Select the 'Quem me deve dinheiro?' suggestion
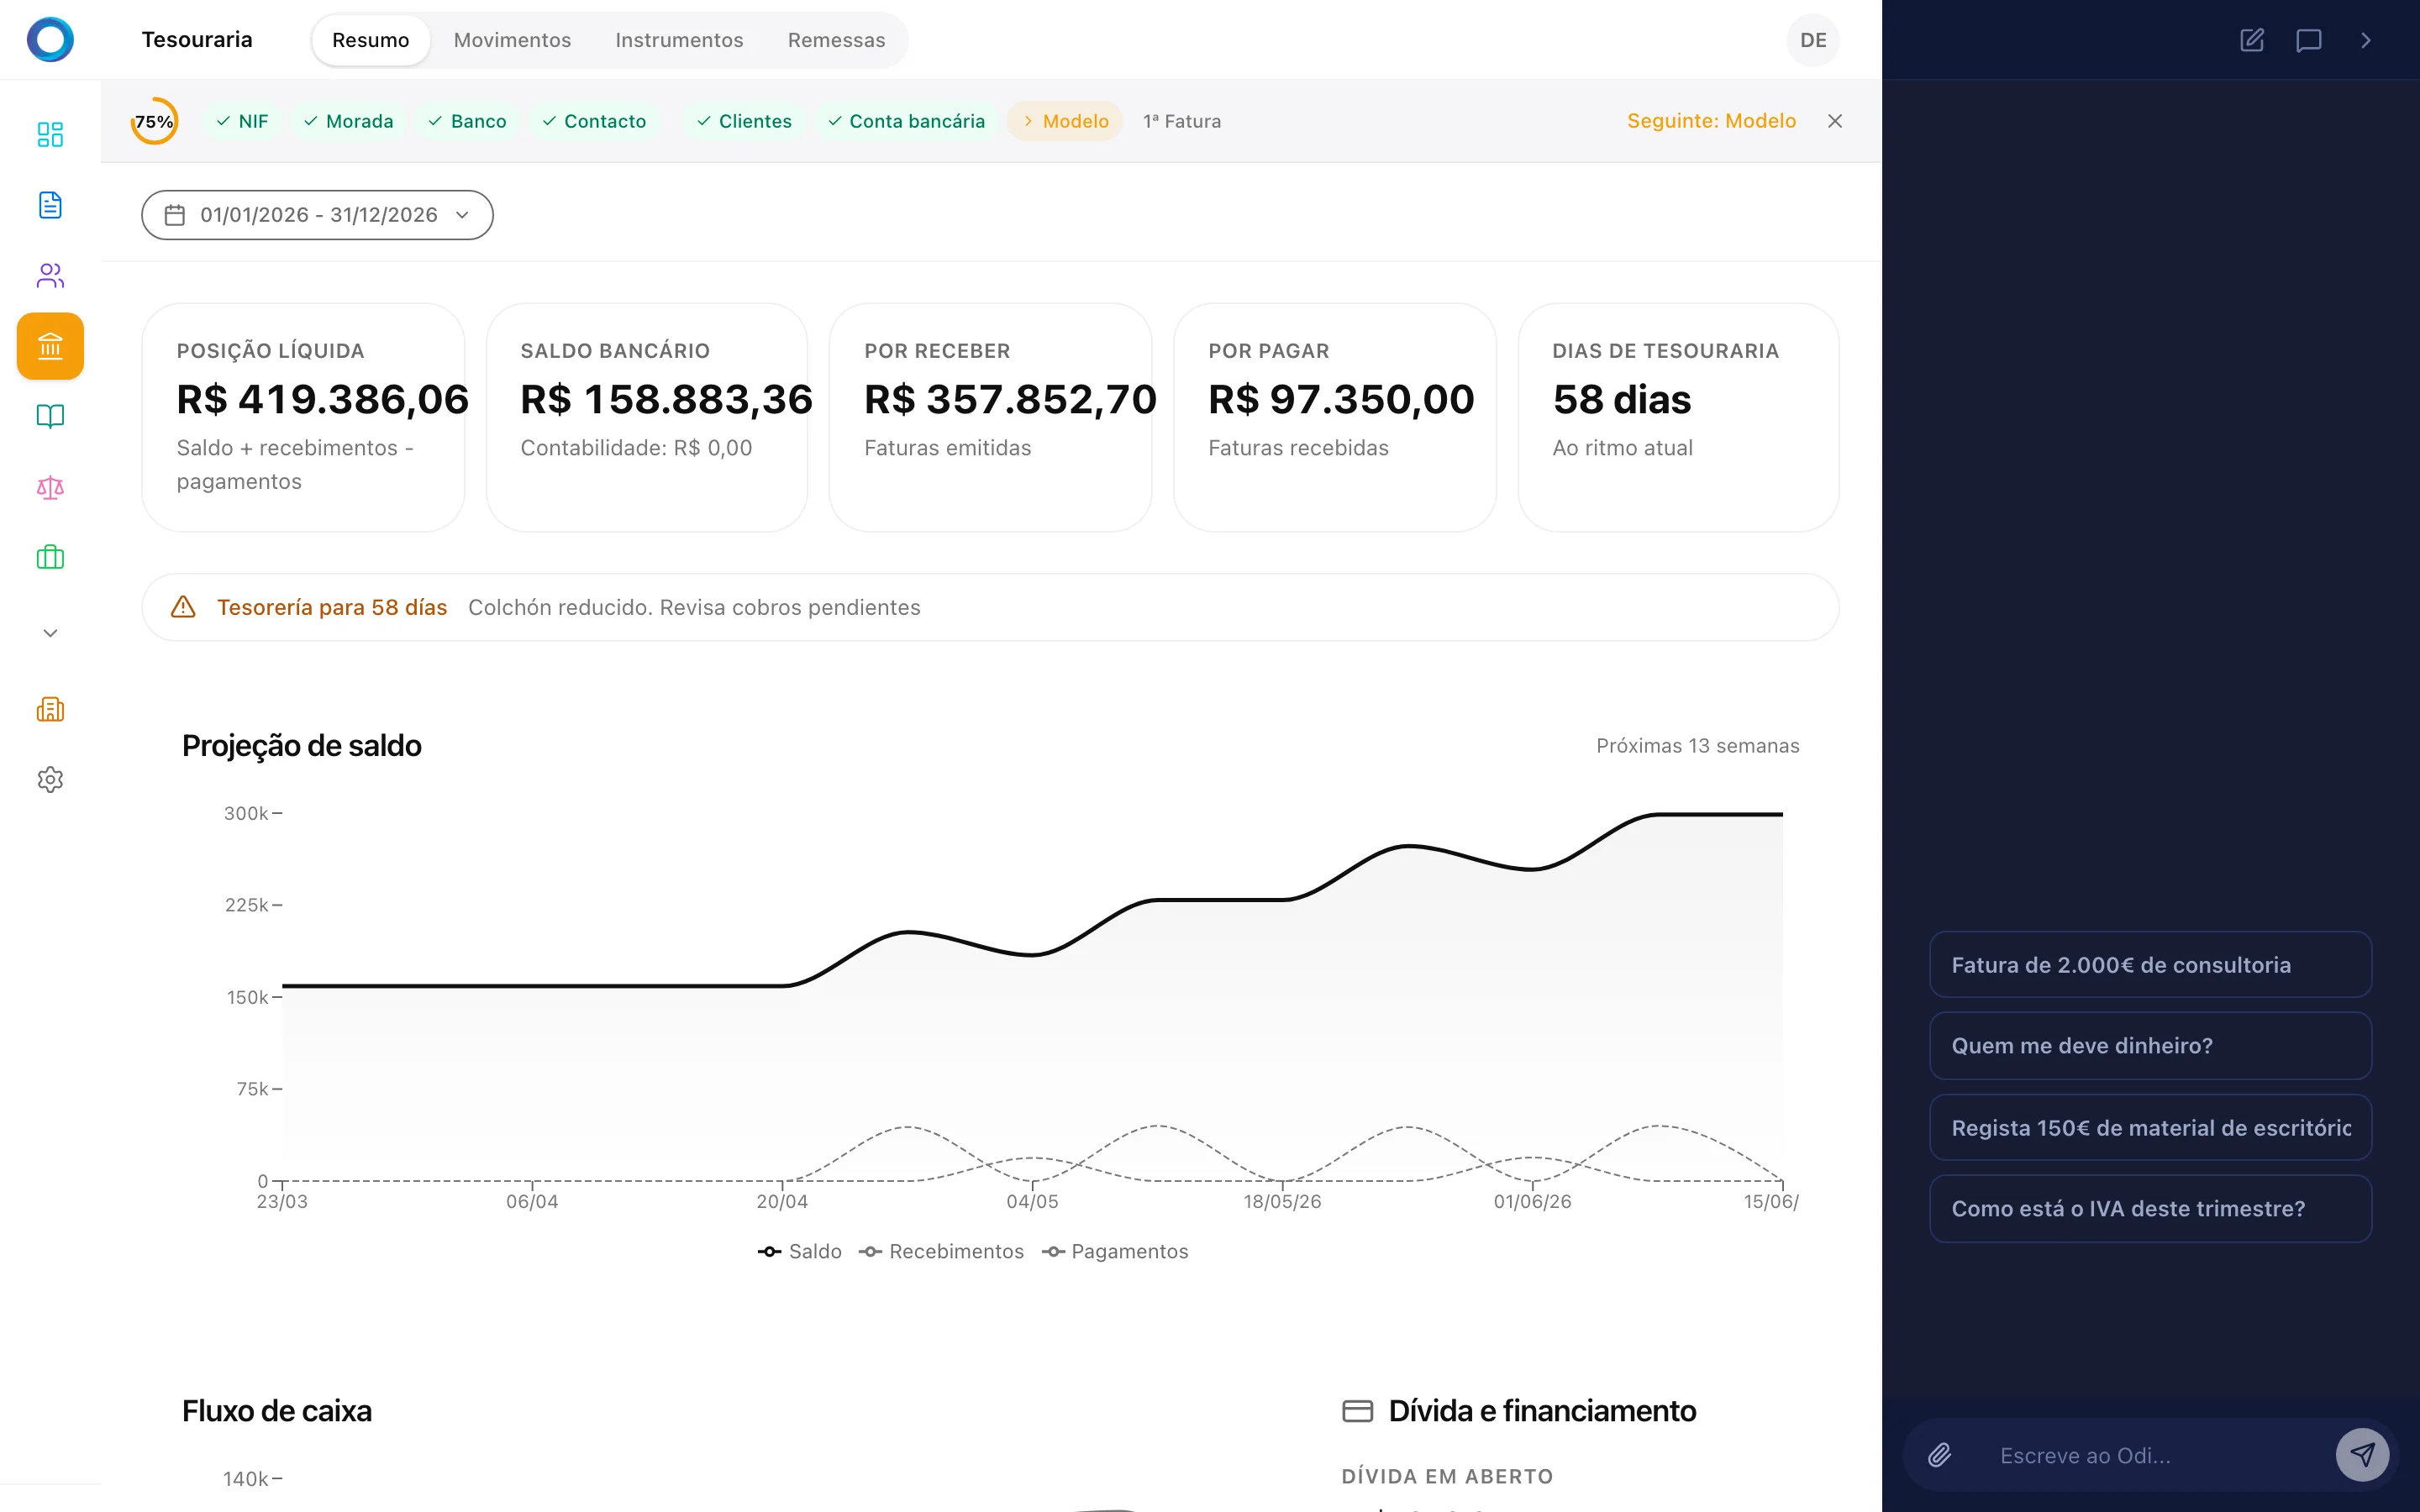This screenshot has width=2420, height=1512. pyautogui.click(x=2150, y=1046)
